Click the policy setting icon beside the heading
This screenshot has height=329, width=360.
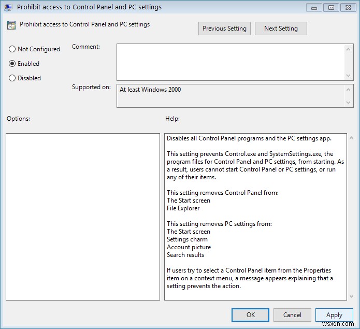pyautogui.click(x=12, y=25)
